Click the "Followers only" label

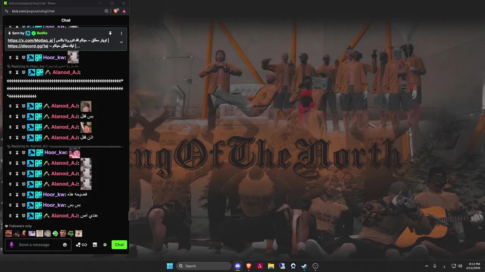click(x=20, y=226)
